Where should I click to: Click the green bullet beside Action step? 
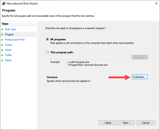(x=2, y=50)
